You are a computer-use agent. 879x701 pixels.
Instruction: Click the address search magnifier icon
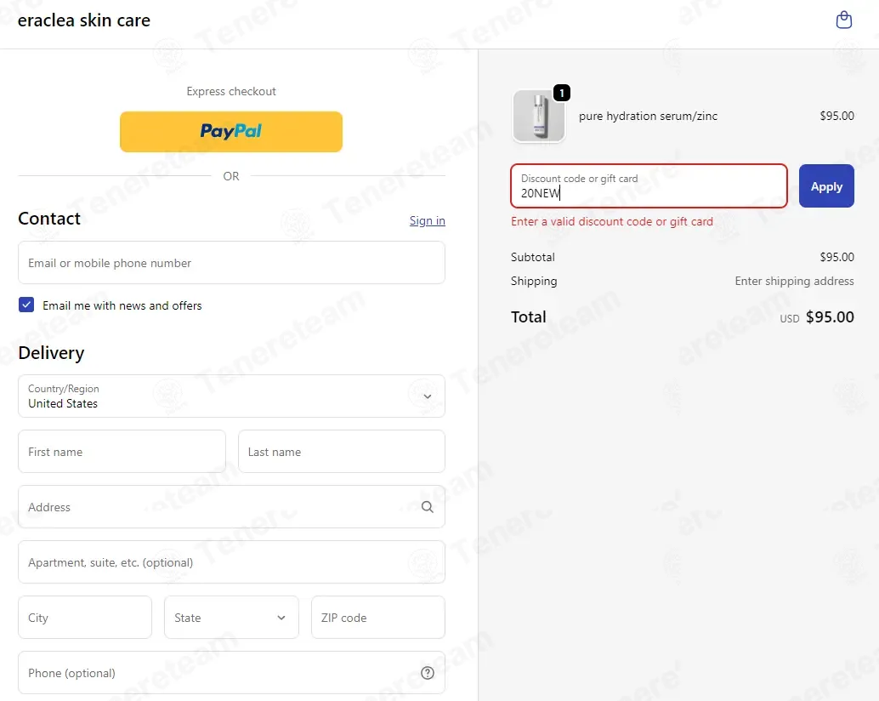pyautogui.click(x=427, y=507)
